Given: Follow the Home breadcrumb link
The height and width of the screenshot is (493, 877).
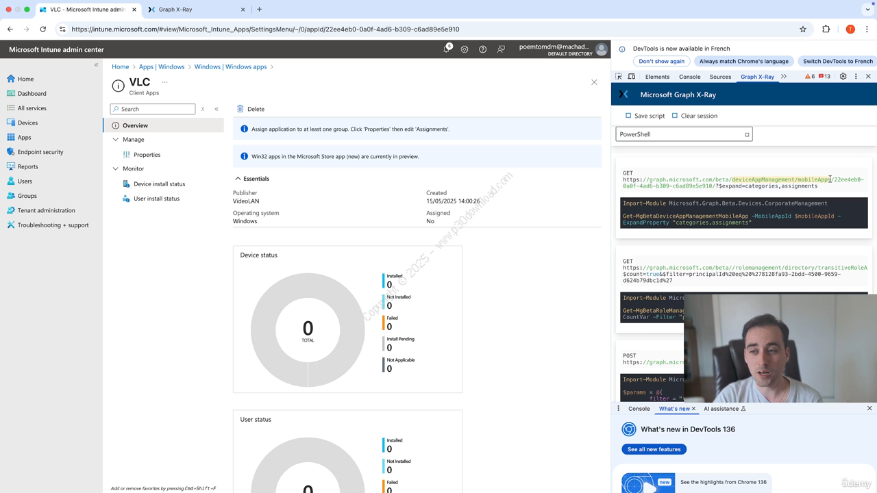Looking at the screenshot, I should click(x=121, y=66).
